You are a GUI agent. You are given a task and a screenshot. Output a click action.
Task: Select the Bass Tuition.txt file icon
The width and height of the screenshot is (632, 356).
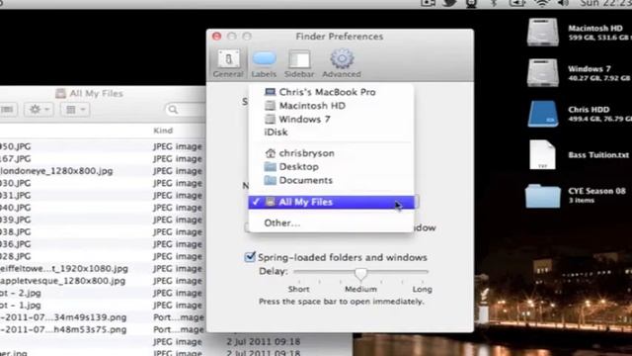coord(542,154)
